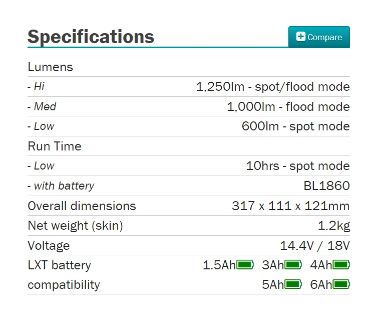The width and height of the screenshot is (377, 322).
Task: Click the LXT battery compatibility label
Action: (64, 275)
